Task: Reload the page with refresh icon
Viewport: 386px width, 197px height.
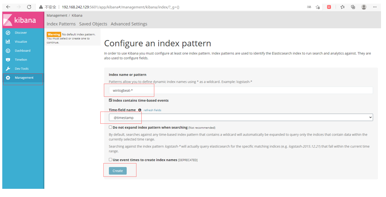Action: point(29,7)
